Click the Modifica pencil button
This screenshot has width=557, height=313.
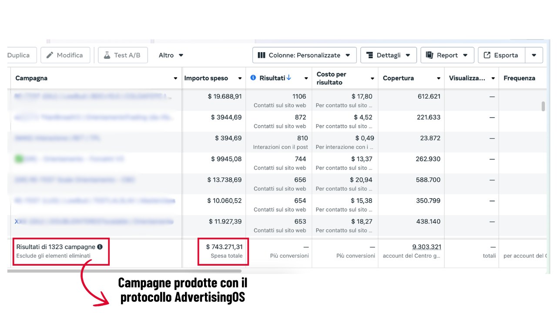point(65,55)
